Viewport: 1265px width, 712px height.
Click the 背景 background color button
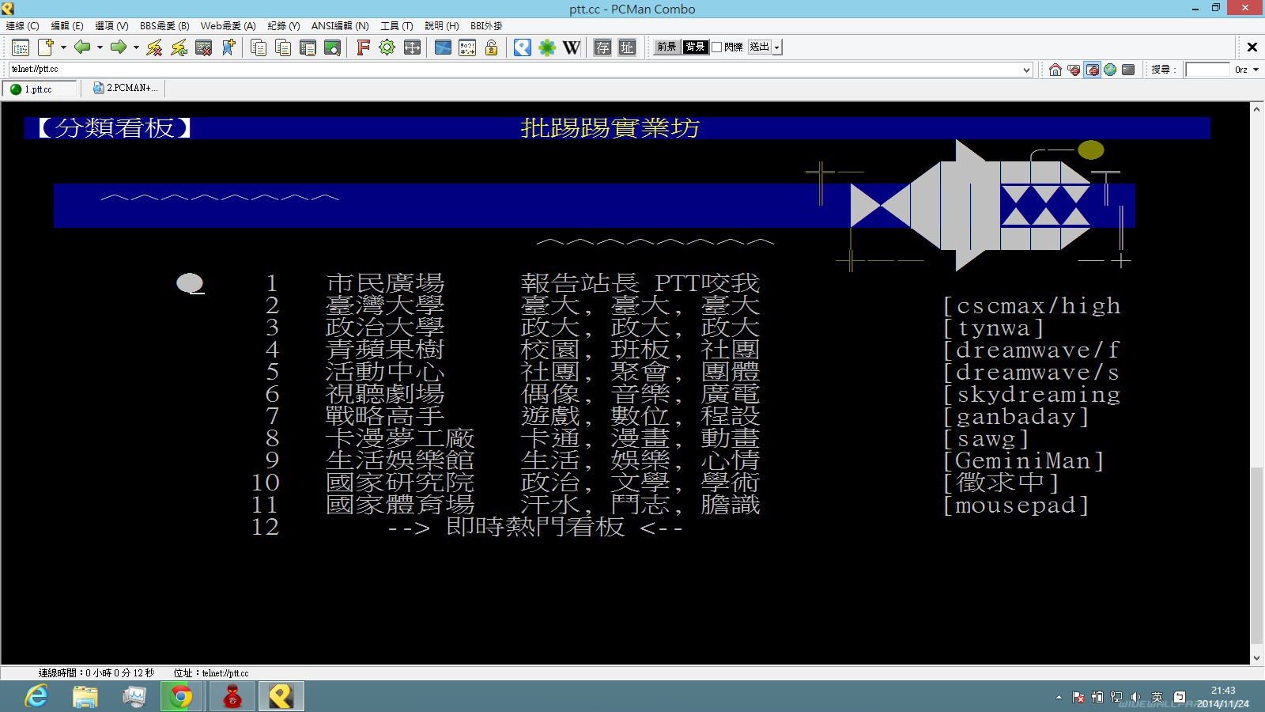[x=695, y=47]
